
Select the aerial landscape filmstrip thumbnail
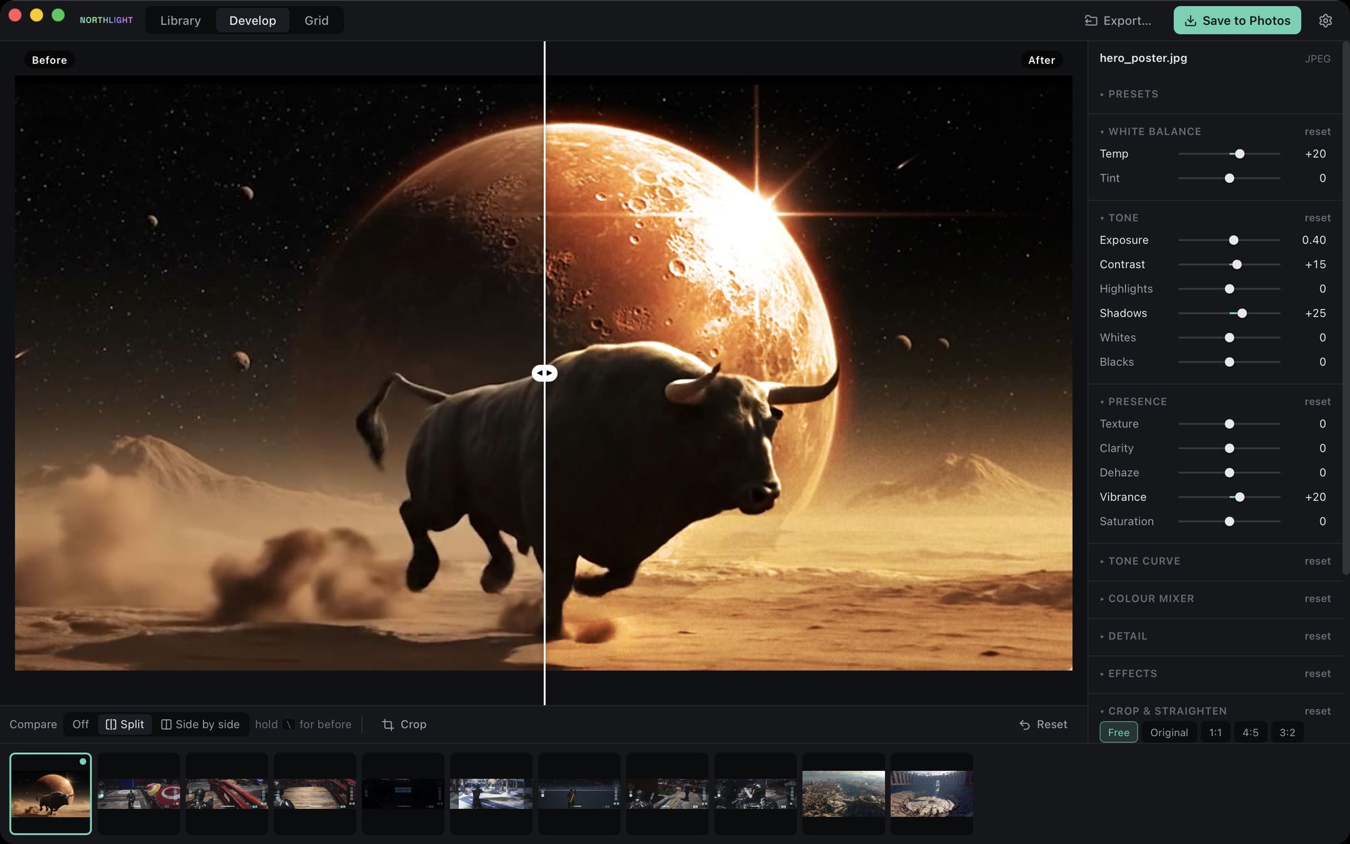point(844,793)
